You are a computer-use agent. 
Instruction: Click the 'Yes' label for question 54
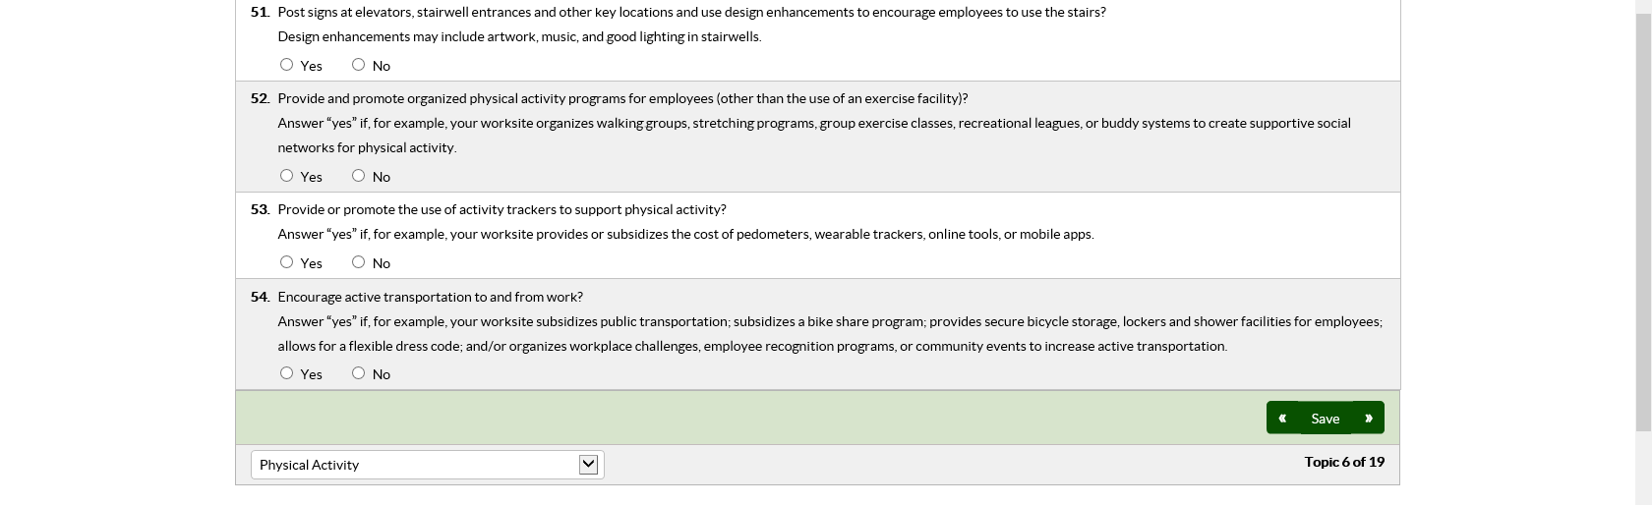coord(311,374)
